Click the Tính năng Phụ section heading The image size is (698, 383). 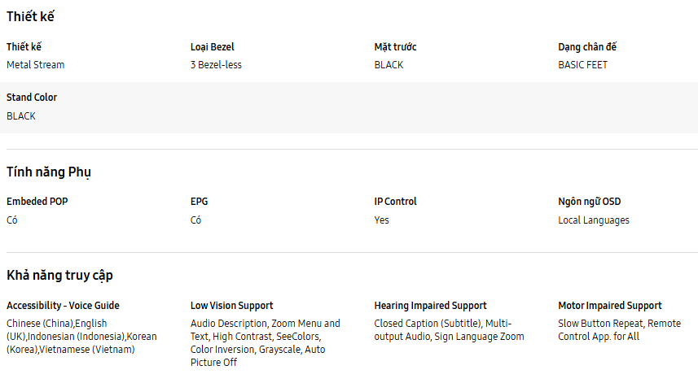click(x=49, y=172)
